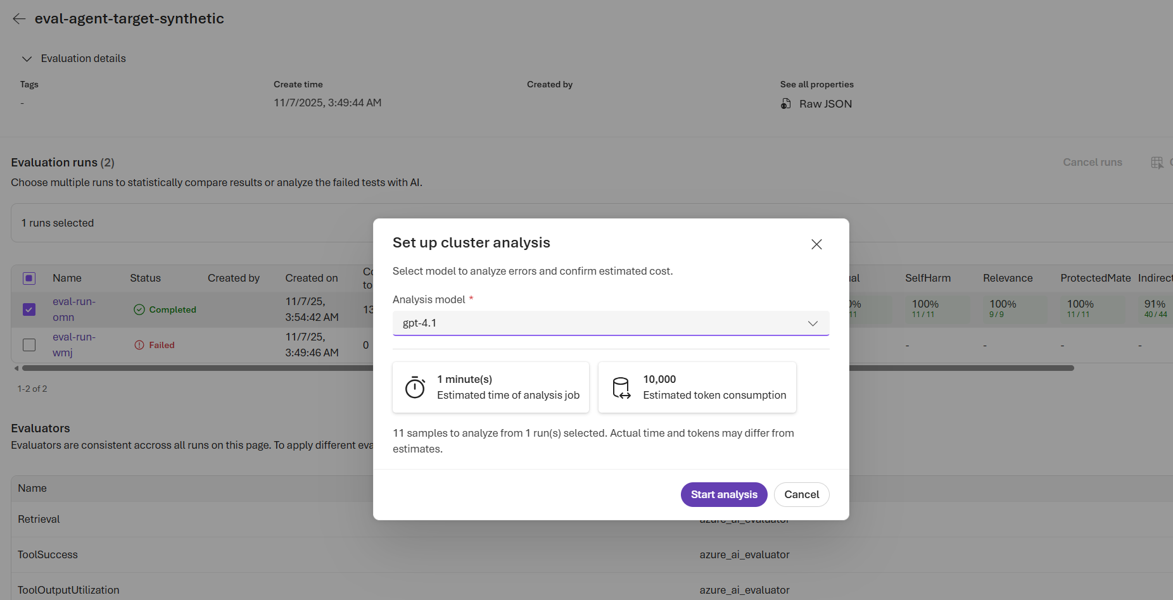Toggle the select-all checkbox in the table header
The width and height of the screenshot is (1173, 600).
29,278
